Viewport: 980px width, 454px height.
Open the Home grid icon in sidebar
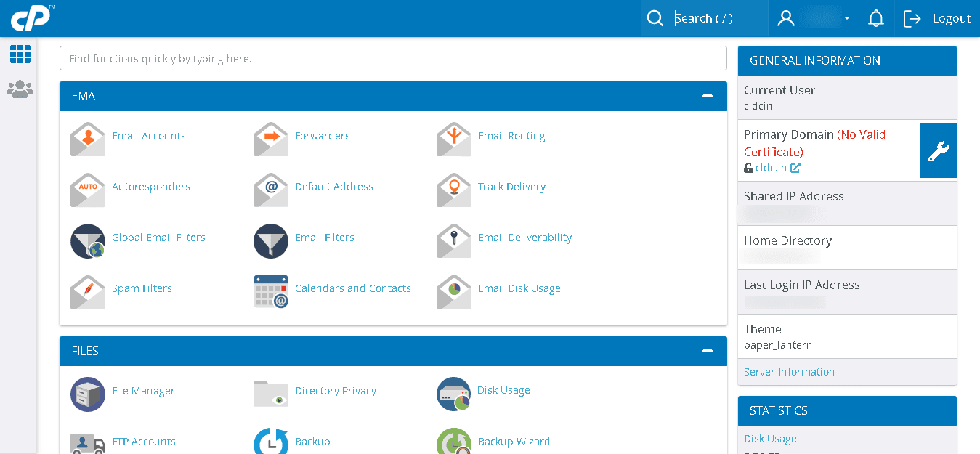coord(20,54)
